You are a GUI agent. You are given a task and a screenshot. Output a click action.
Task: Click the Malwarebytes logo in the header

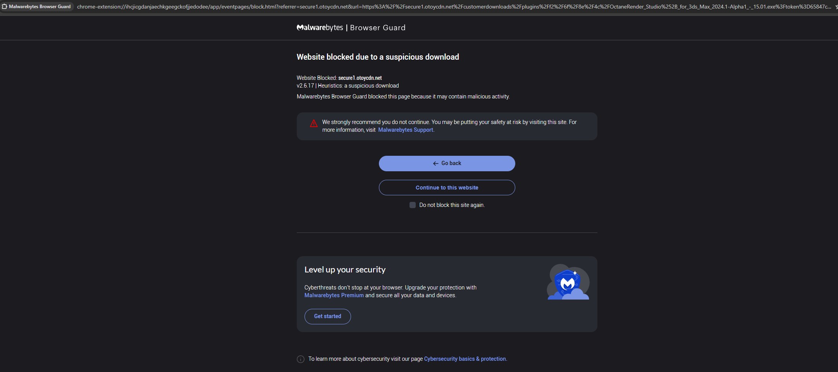coord(320,28)
